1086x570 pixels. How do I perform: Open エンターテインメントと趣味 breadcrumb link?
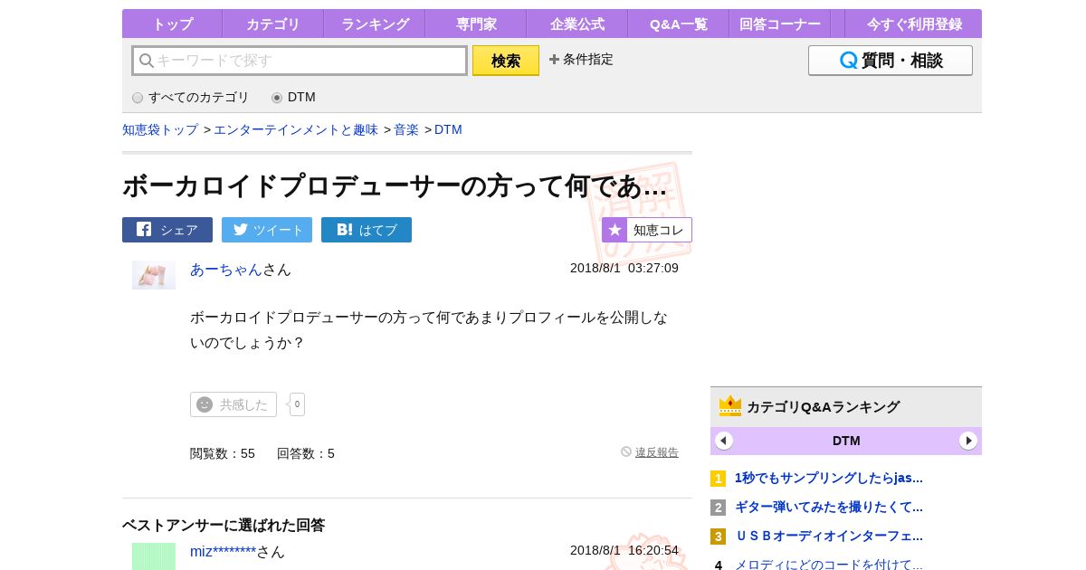[x=296, y=129]
